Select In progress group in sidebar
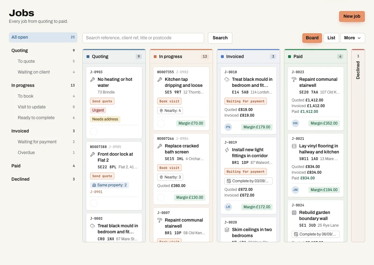 (x=43, y=85)
